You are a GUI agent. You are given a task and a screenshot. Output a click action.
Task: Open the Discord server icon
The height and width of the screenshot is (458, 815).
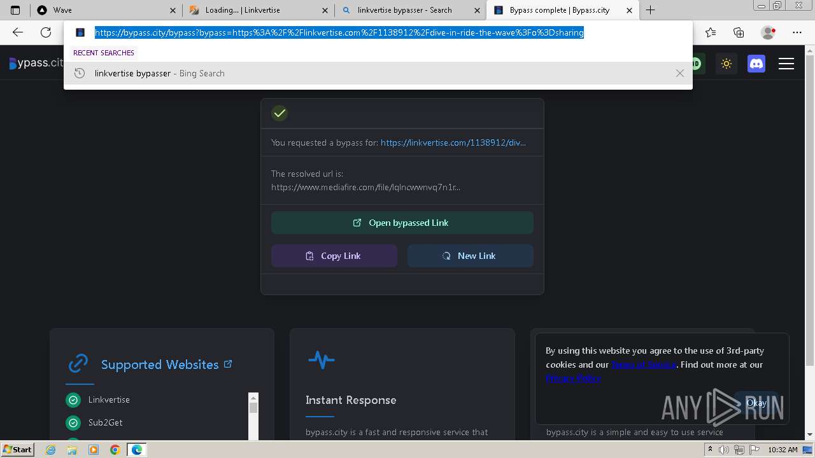(x=756, y=64)
